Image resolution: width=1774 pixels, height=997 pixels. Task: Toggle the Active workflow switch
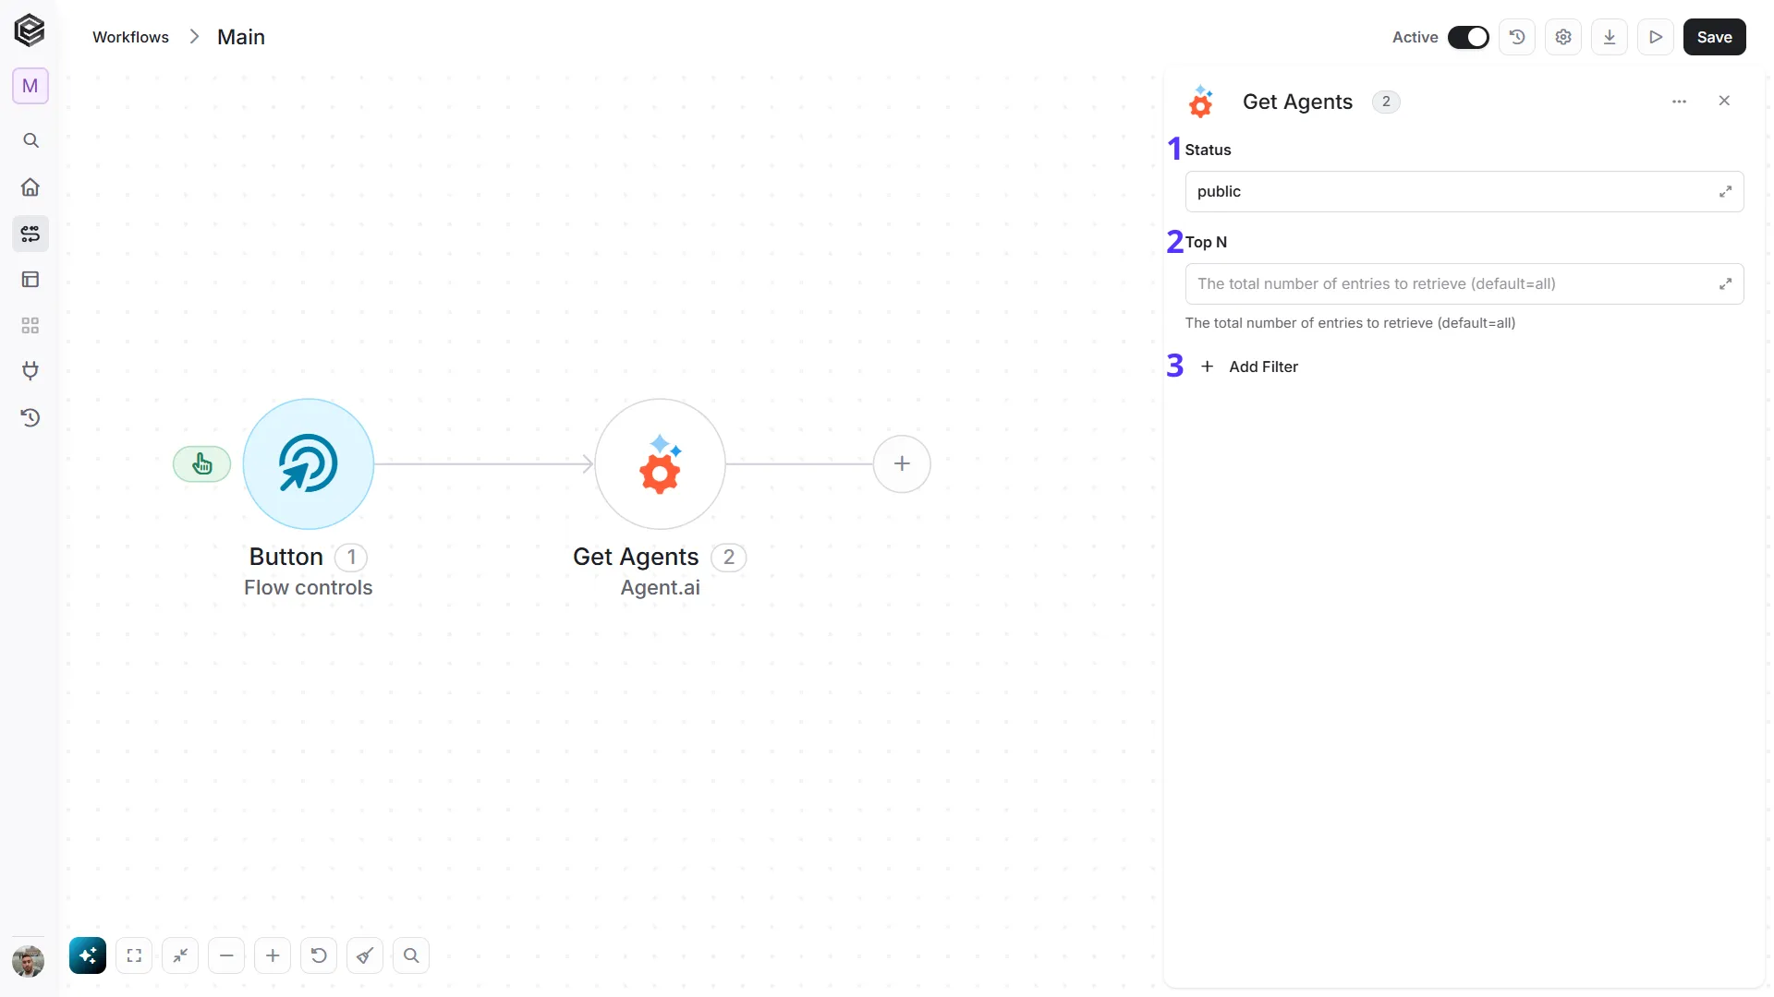tap(1468, 37)
